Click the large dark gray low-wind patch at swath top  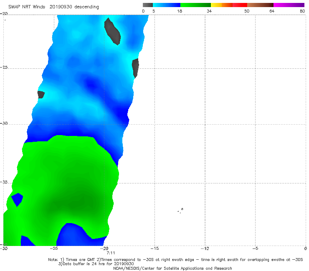(112, 32)
